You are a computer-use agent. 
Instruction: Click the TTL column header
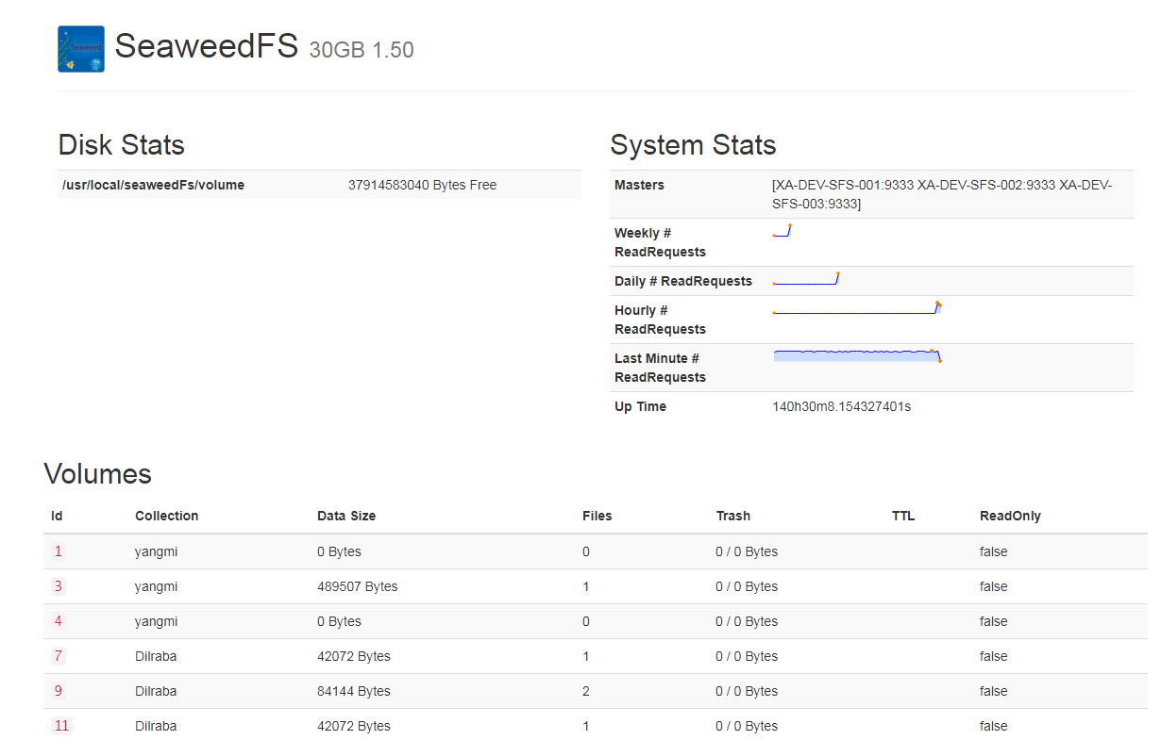[903, 516]
